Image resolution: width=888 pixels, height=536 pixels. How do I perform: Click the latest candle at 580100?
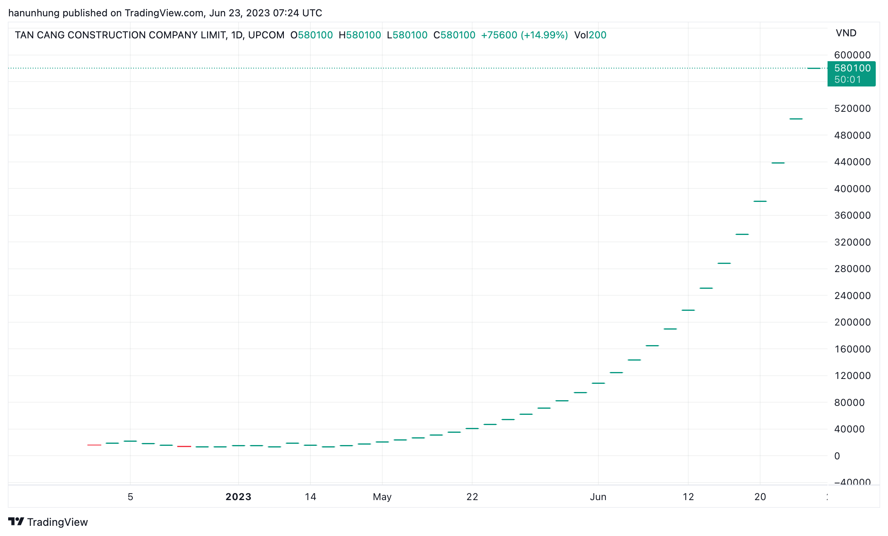point(814,68)
